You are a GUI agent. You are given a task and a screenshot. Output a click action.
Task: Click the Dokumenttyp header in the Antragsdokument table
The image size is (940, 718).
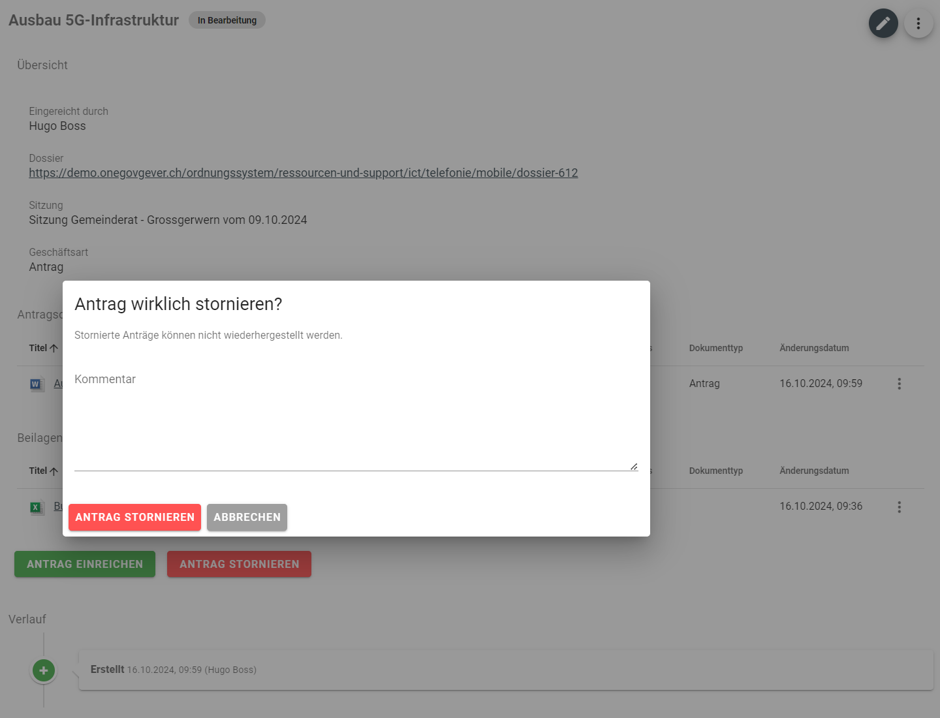point(715,348)
